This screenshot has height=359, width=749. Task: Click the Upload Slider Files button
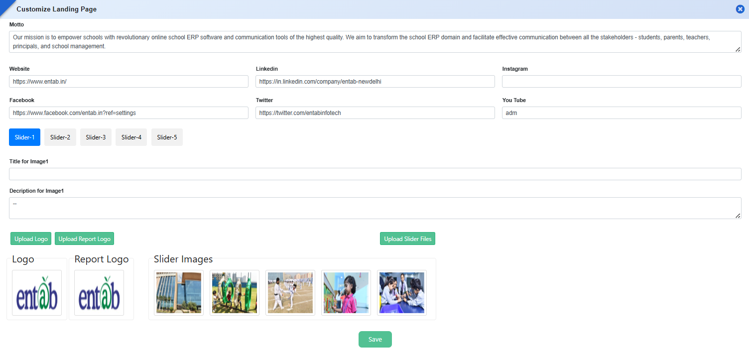(x=408, y=239)
